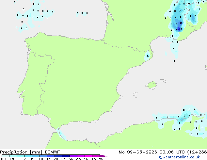Click the 0.1–0.5 mm lightest legend swatch
The image size is (207, 160).
[x=6, y=156]
